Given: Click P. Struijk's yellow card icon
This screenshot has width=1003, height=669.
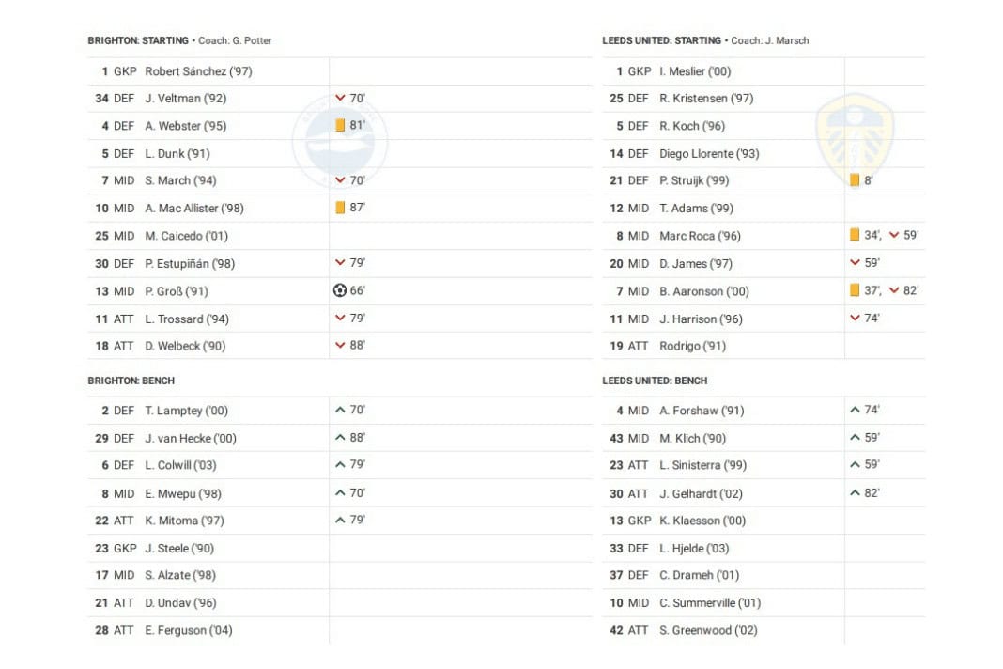Looking at the screenshot, I should click(855, 180).
